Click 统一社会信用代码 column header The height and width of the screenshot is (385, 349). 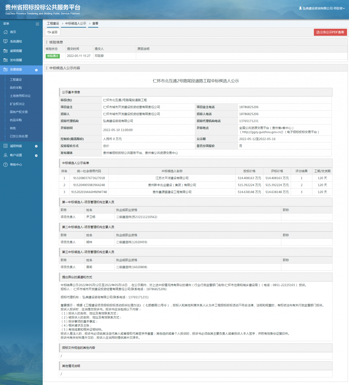pos(89,171)
